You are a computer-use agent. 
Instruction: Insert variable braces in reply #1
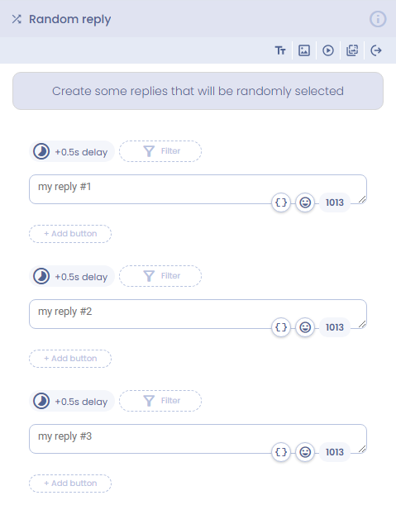pyautogui.click(x=281, y=202)
